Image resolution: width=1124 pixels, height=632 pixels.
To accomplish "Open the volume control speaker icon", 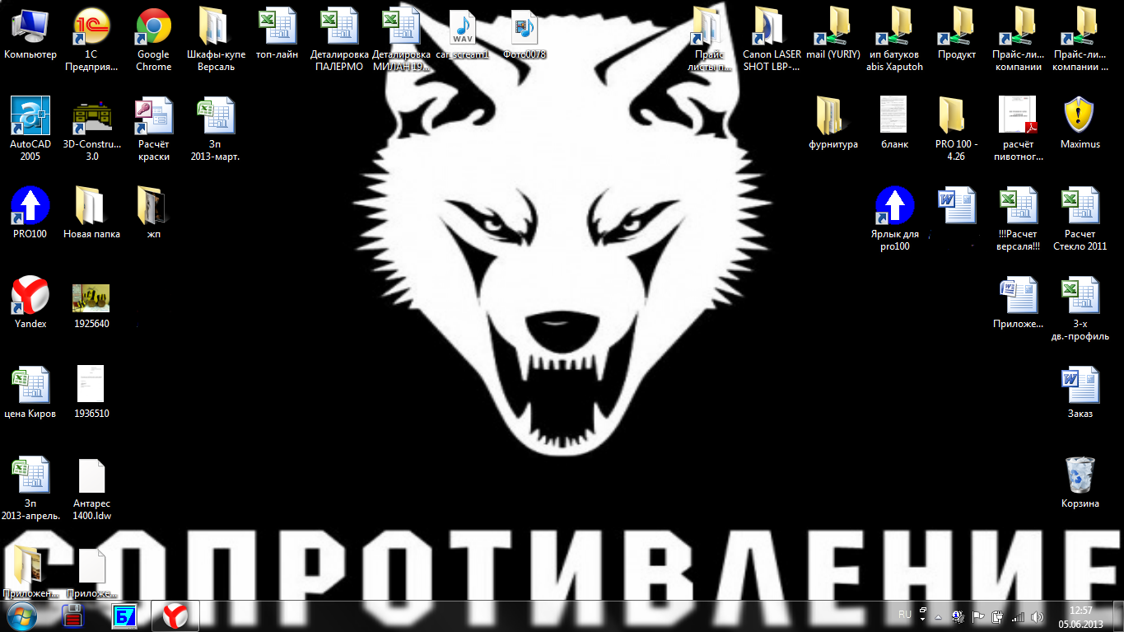I will click(1037, 616).
